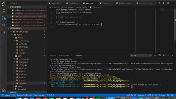This screenshot has width=176, height=99.
Task: Open the terminal selector dropdown 1: bash
Action: click(141, 56)
